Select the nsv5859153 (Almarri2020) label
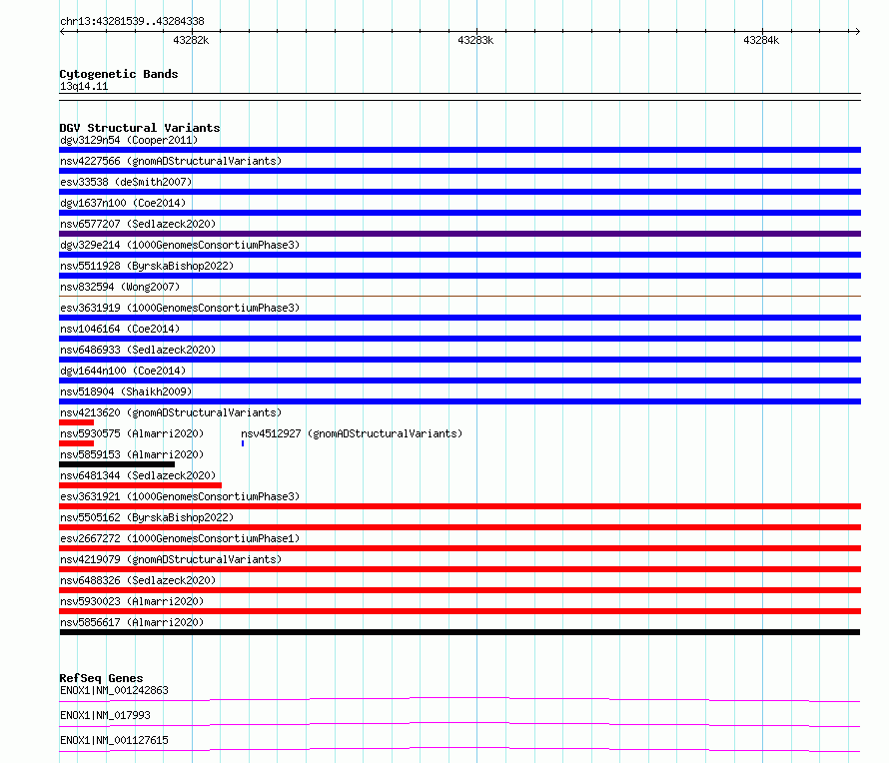The image size is (889, 763). 132,454
